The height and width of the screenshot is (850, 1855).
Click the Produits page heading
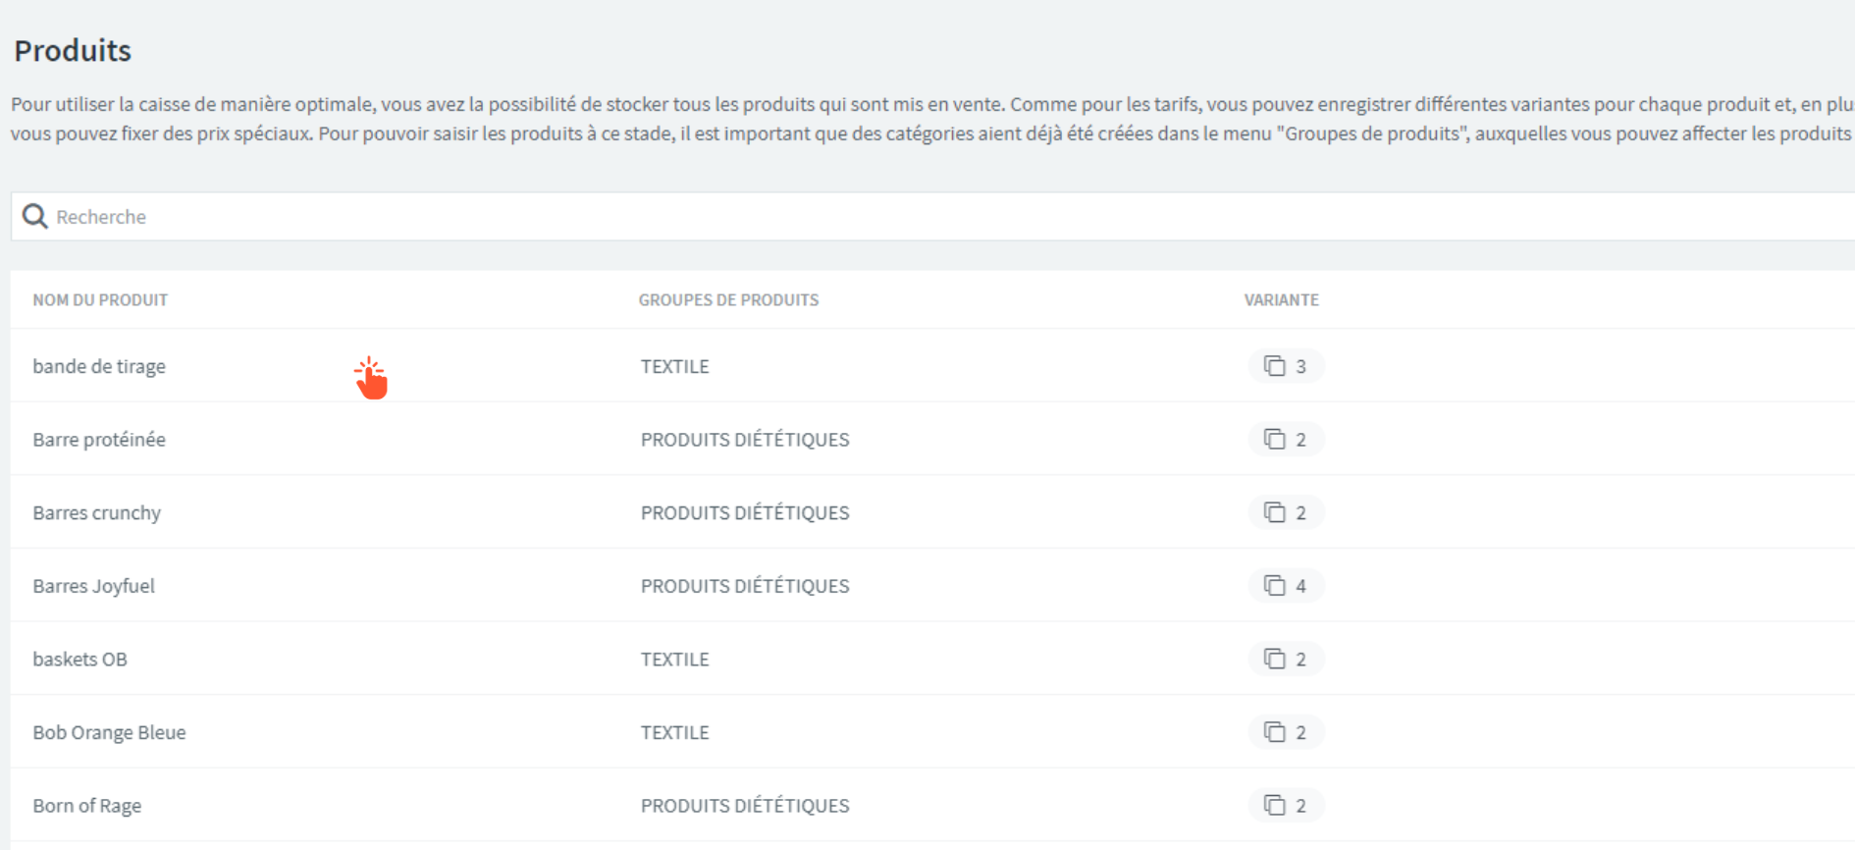point(73,50)
